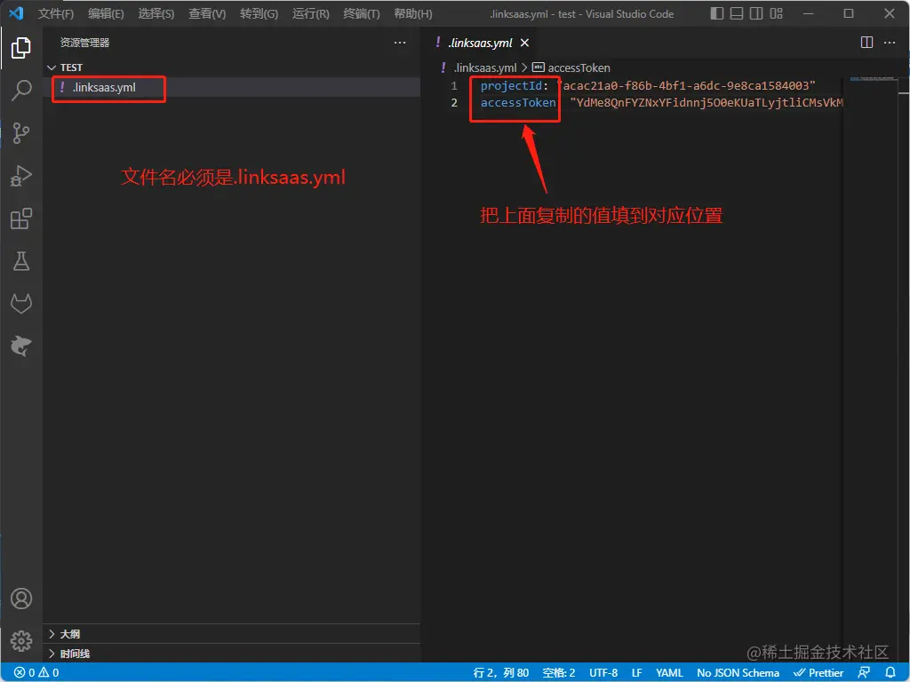Open the GitLab fox icon view

click(21, 304)
